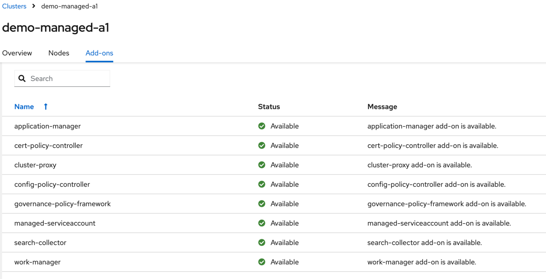Click the Status column header
This screenshot has width=546, height=279.
(x=269, y=107)
